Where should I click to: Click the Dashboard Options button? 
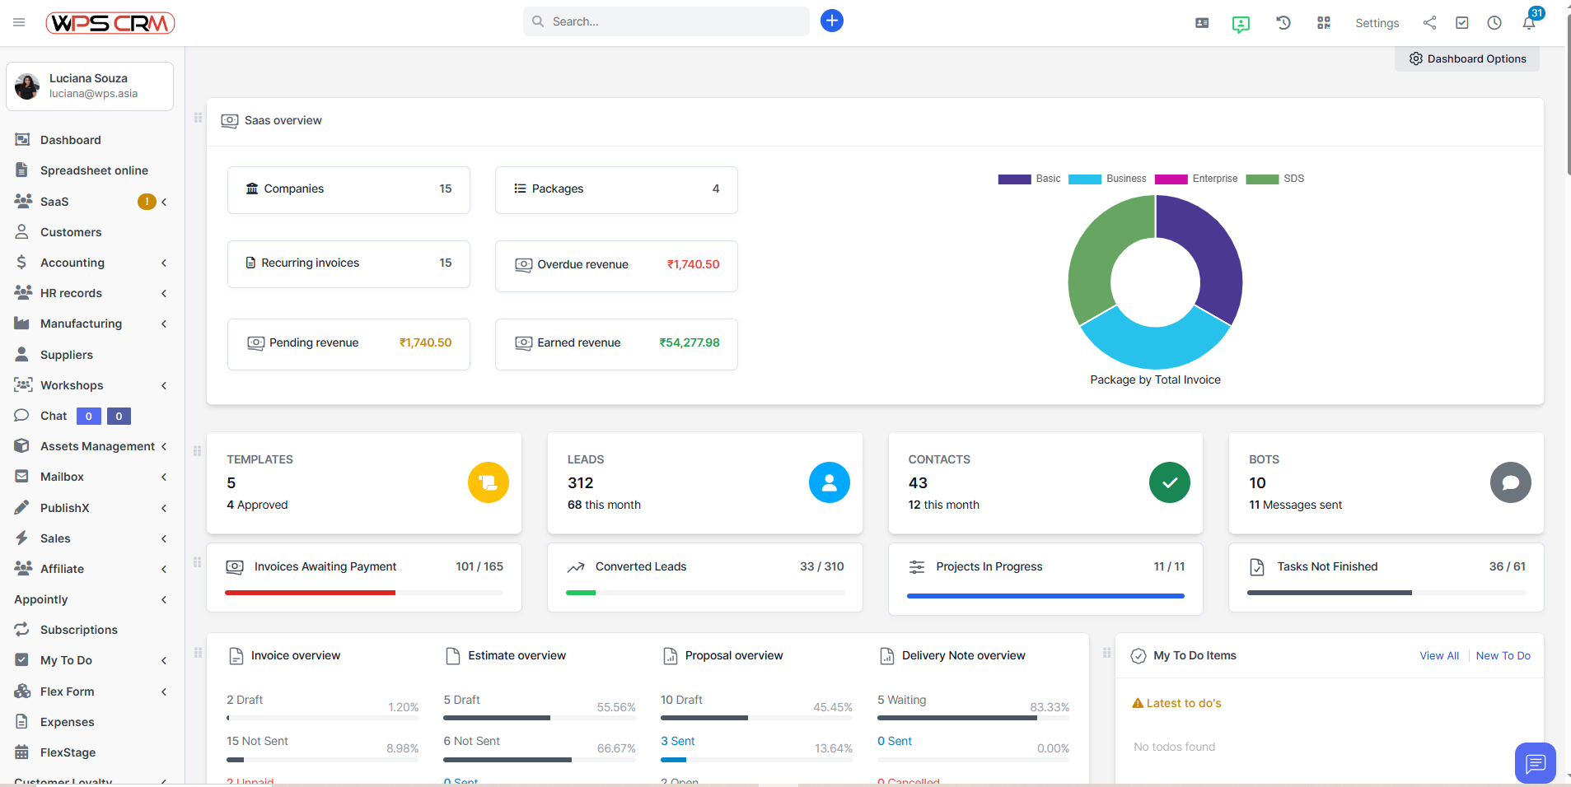tap(1467, 58)
